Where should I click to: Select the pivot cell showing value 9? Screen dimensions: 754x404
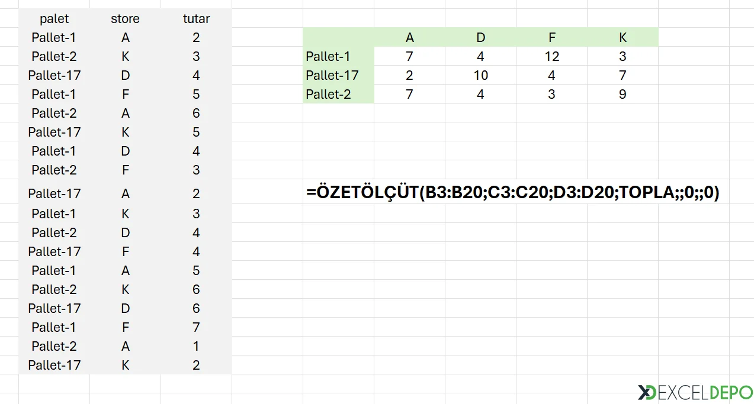[623, 94]
